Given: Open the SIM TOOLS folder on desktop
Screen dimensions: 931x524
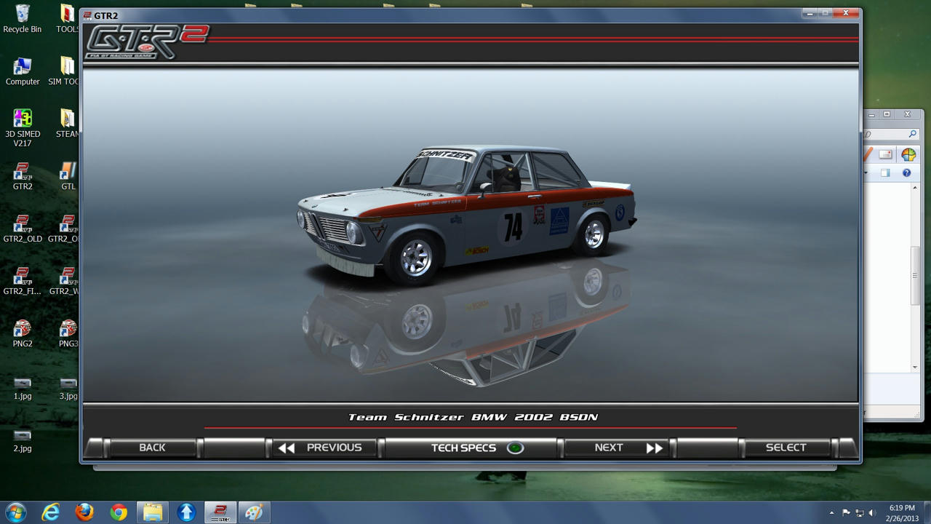Looking at the screenshot, I should click(64, 71).
